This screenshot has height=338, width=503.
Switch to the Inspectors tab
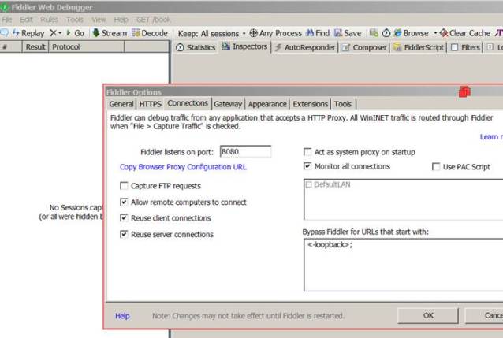pyautogui.click(x=245, y=46)
